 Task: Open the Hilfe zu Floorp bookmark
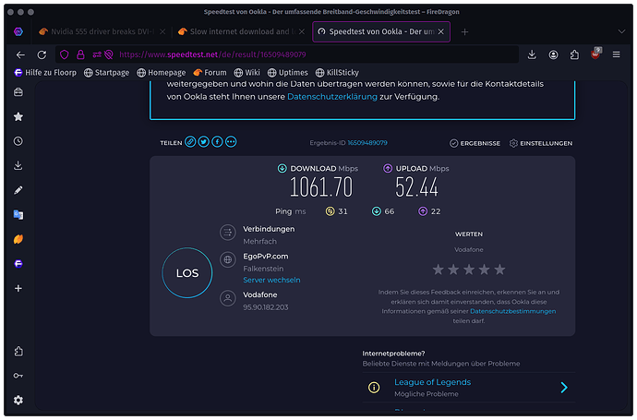tap(45, 73)
